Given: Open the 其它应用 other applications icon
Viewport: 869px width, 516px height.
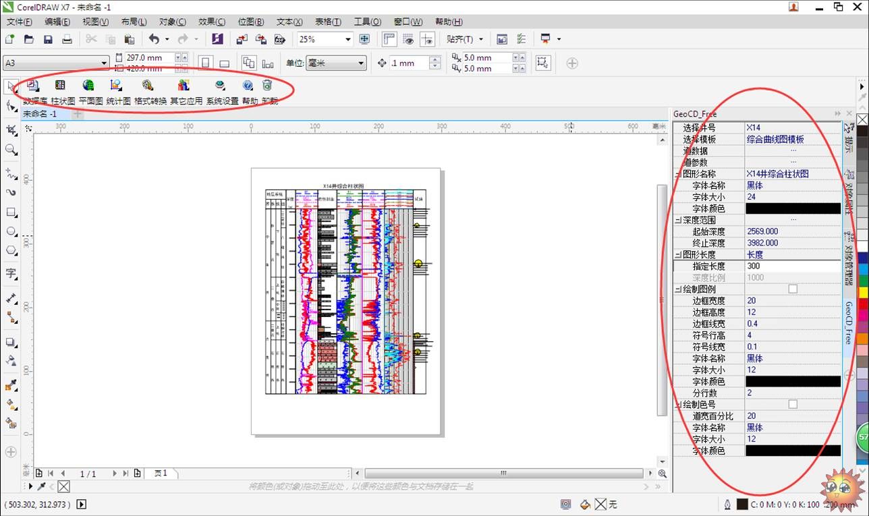Looking at the screenshot, I should [184, 86].
